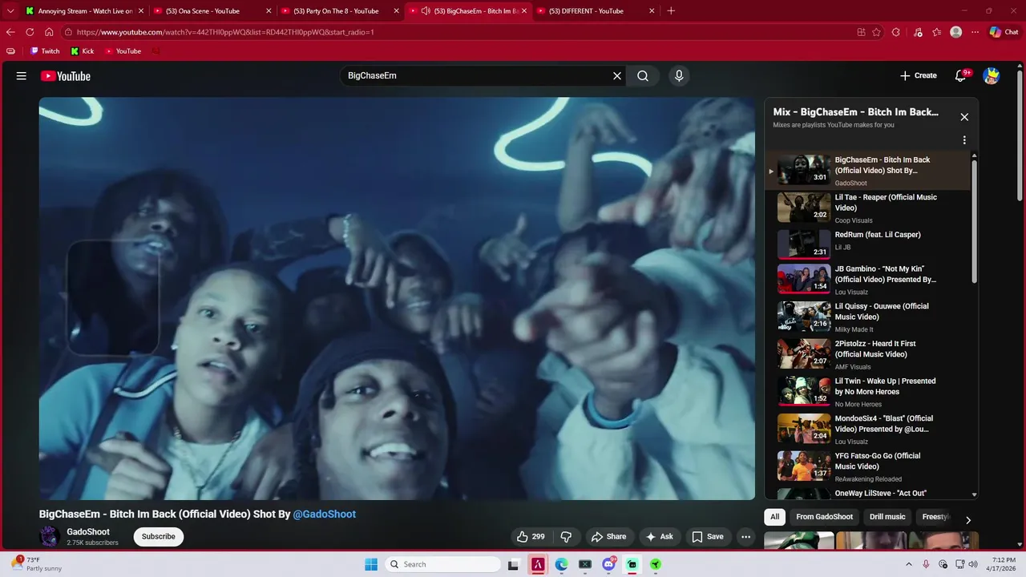Open media control icon in the browser toolbar
The height and width of the screenshot is (577, 1026).
tap(917, 32)
